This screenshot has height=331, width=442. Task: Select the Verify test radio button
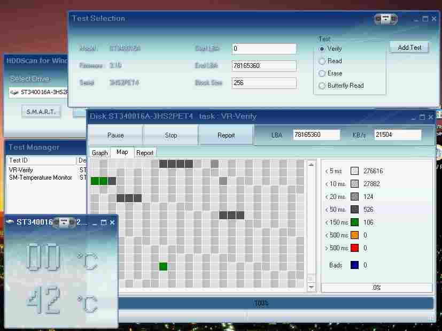(x=322, y=49)
